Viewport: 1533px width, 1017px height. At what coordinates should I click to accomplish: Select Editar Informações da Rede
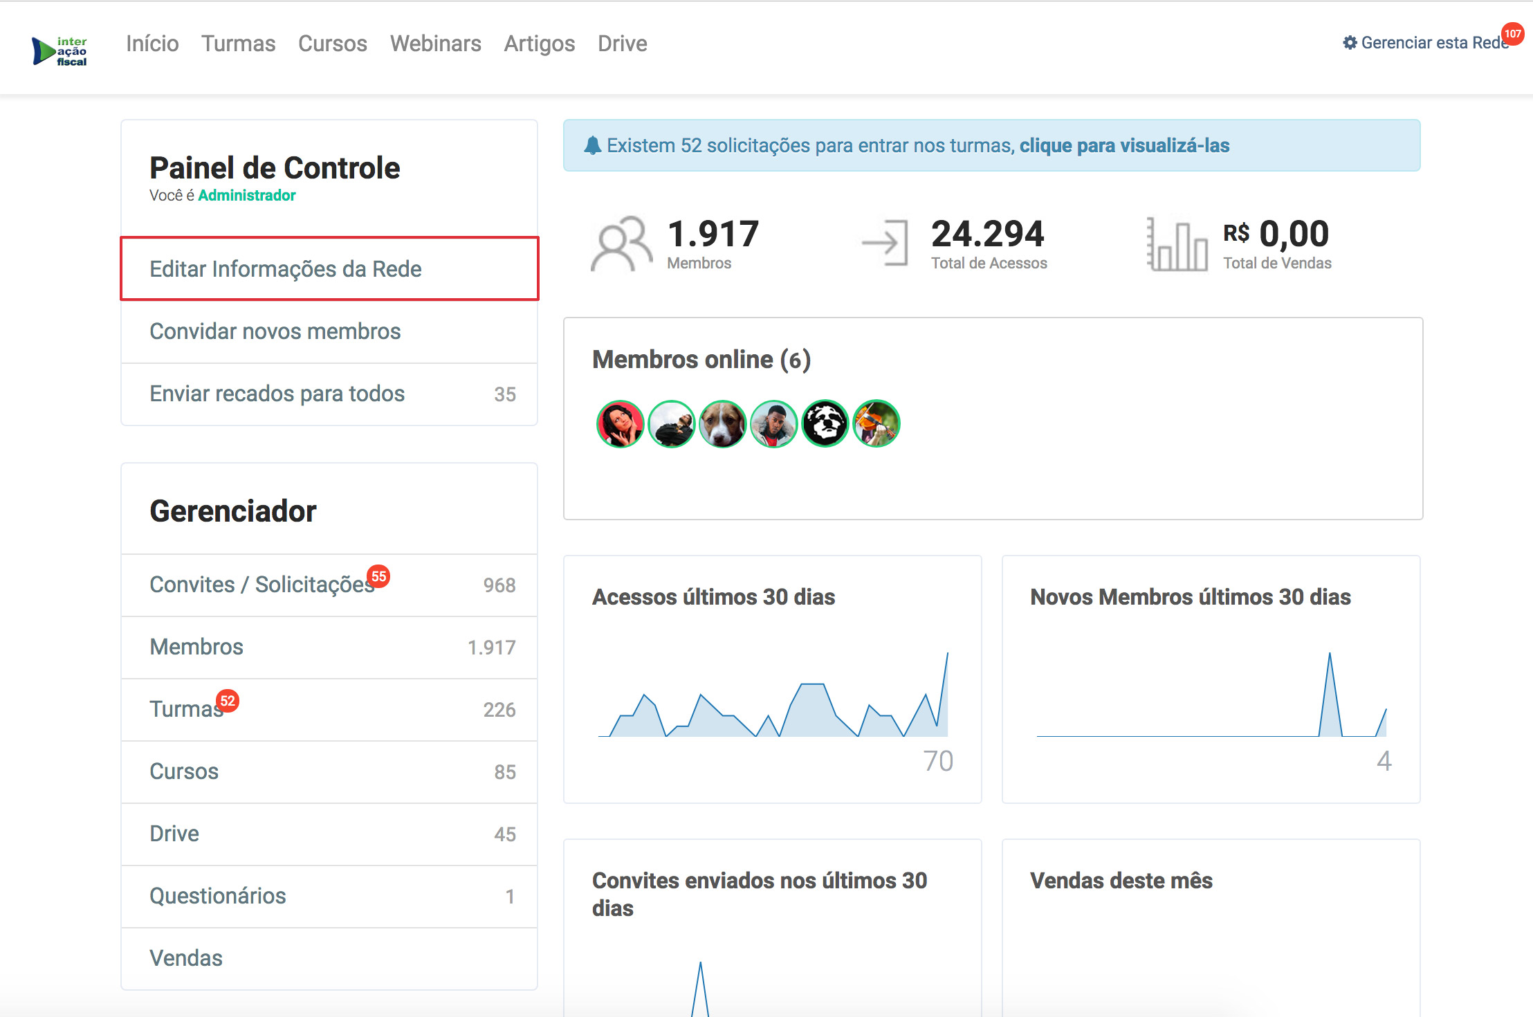click(x=285, y=268)
